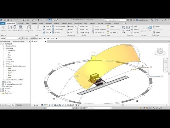Viewport: 170px width, 128px height.
Task: Select the sun on the sun path
Action: click(x=93, y=58)
